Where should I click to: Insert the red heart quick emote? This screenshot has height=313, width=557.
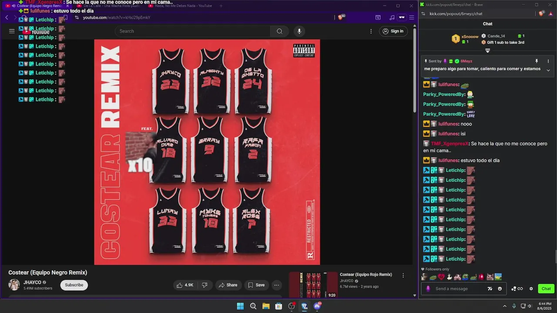tap(441, 277)
